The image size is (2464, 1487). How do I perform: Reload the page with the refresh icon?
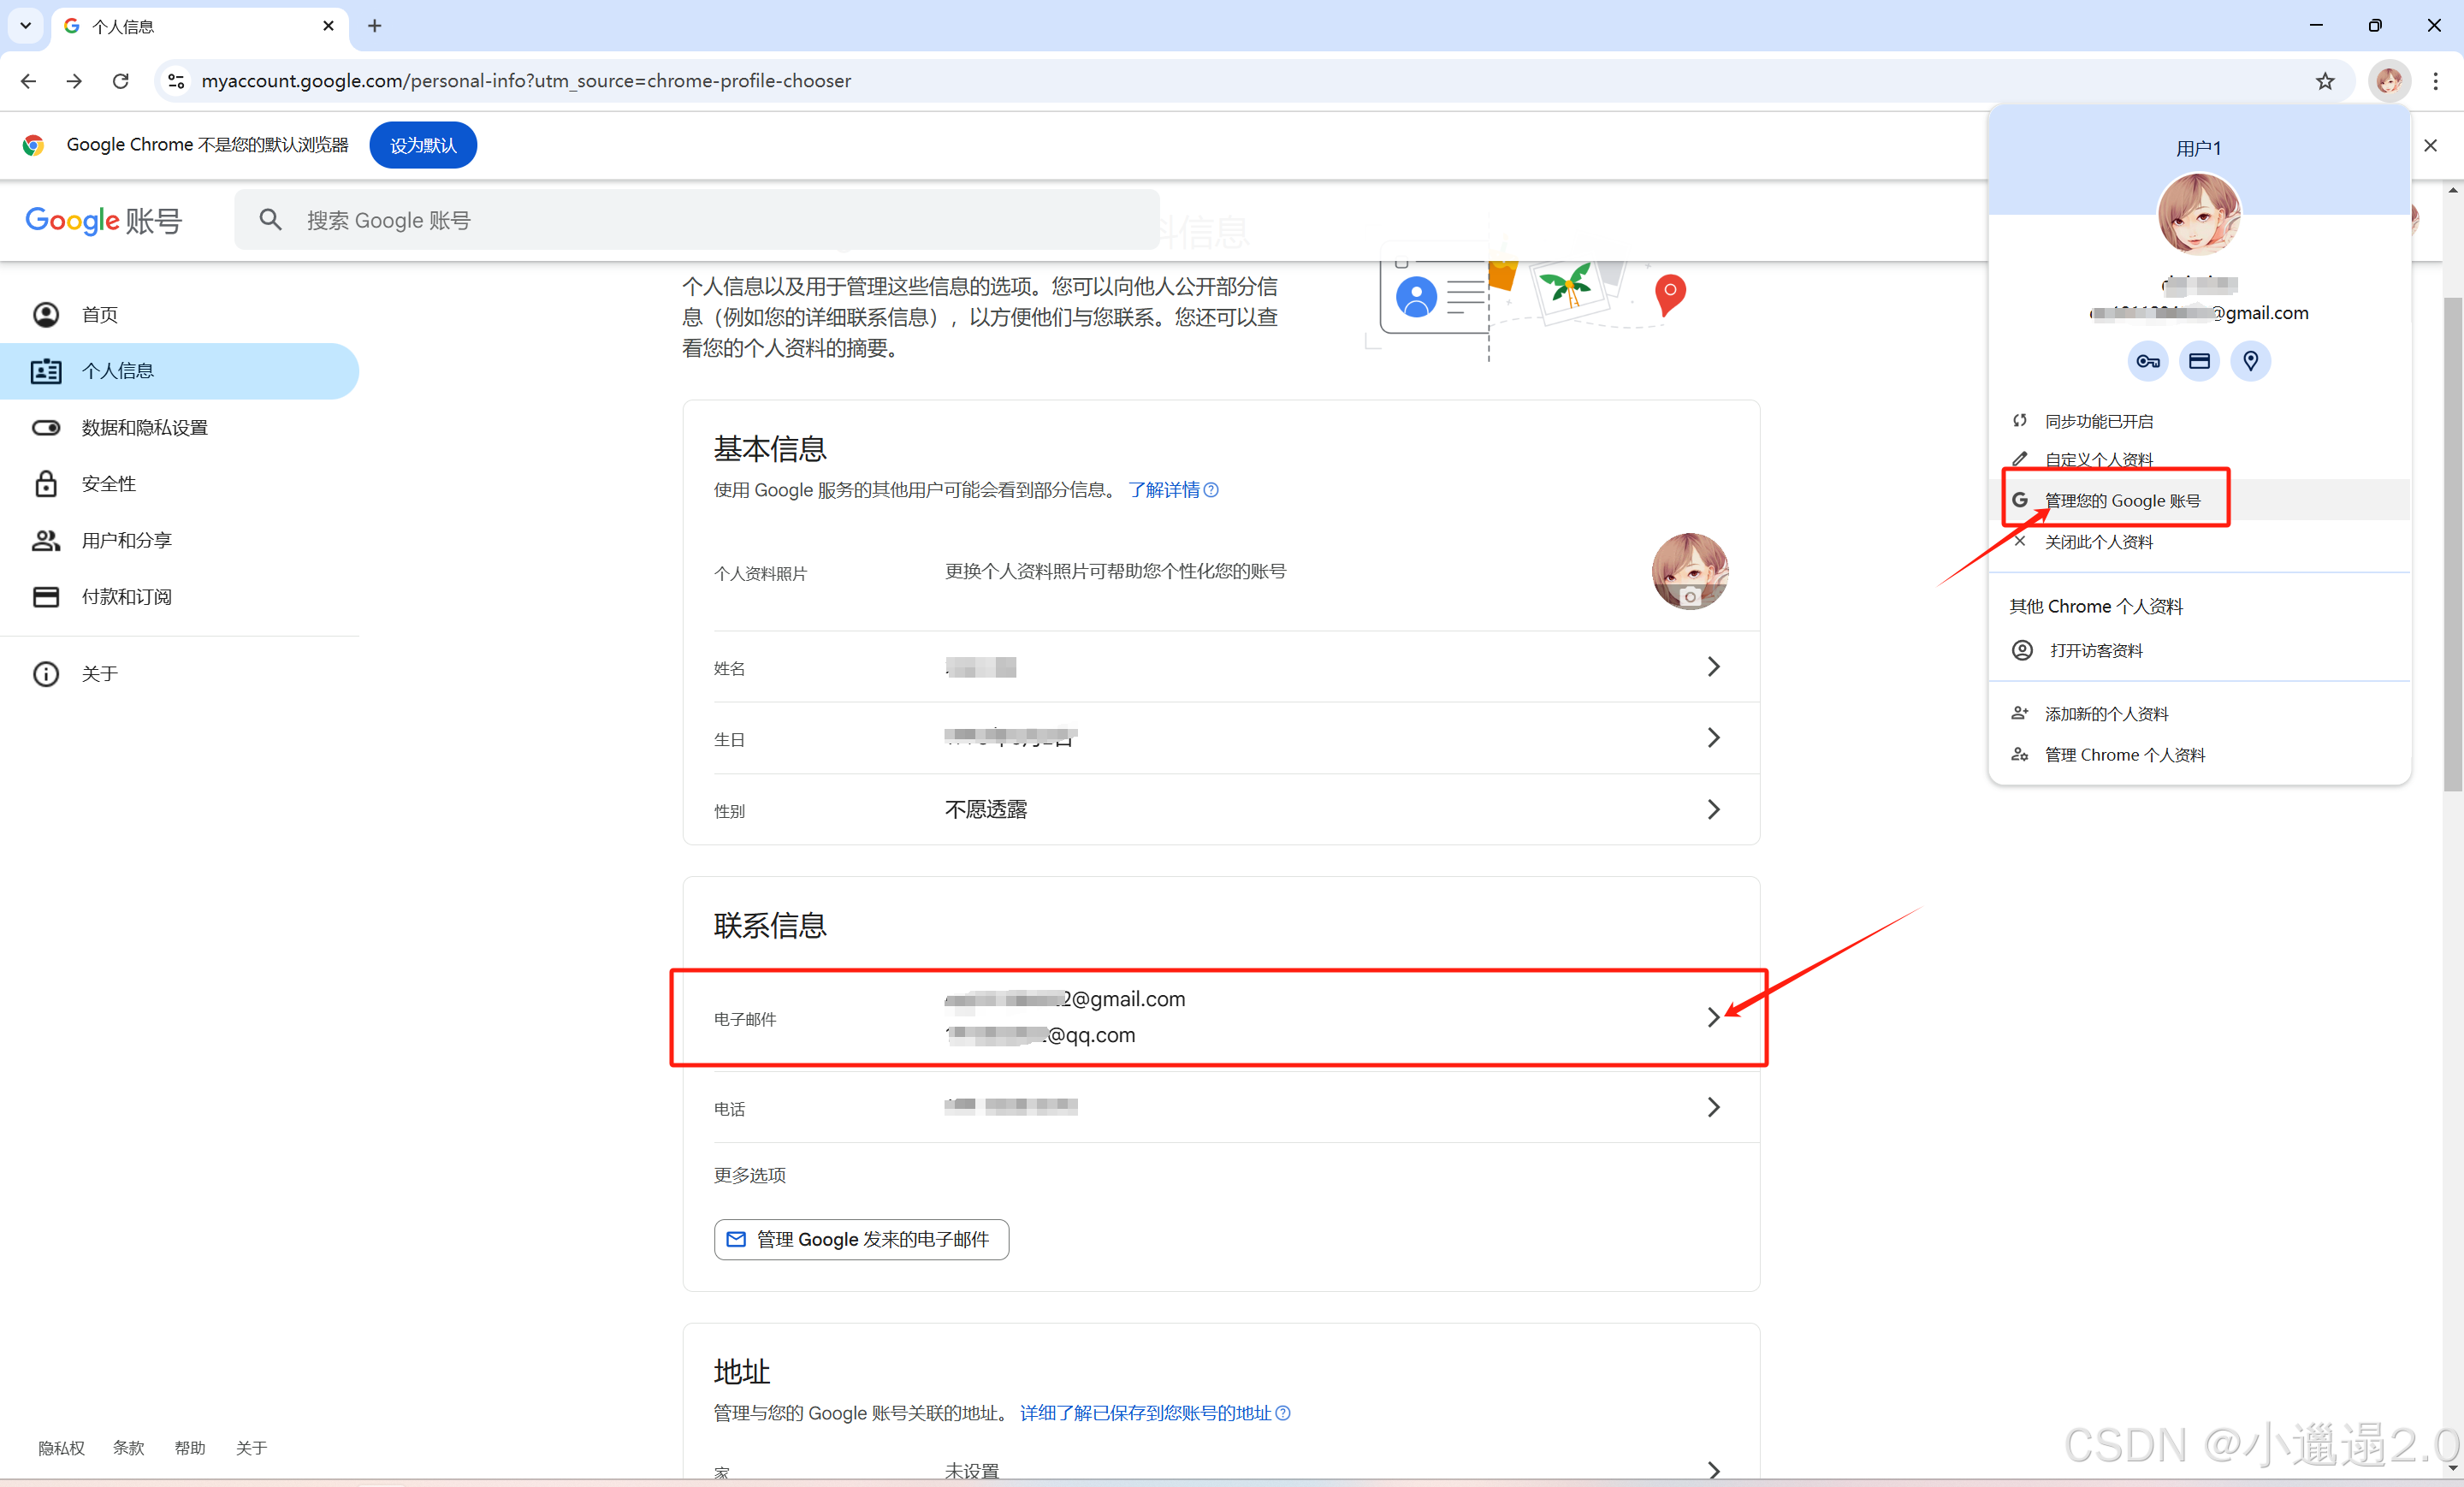[121, 81]
